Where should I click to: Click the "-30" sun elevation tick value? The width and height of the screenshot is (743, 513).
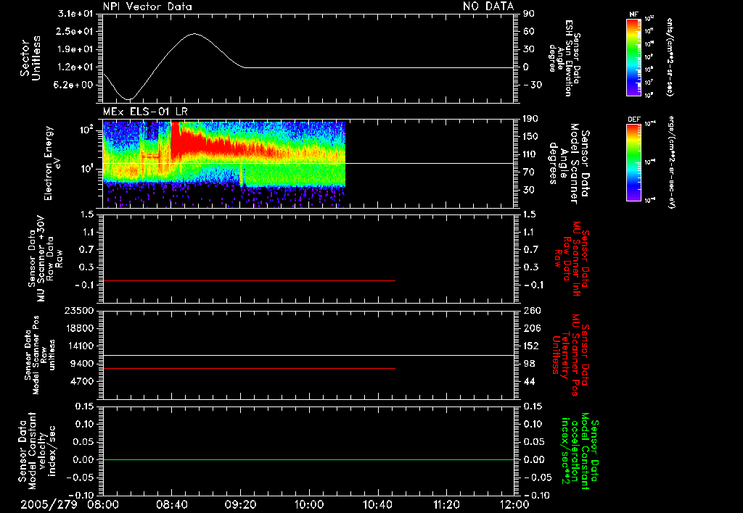(x=533, y=85)
